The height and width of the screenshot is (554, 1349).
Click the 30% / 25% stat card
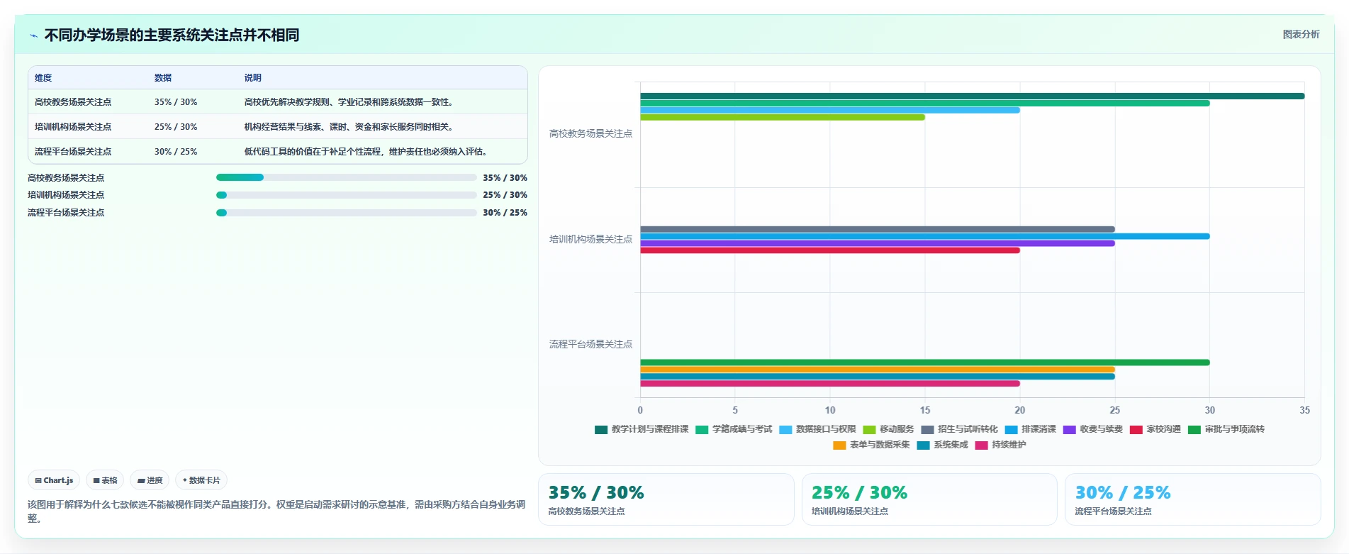point(1192,499)
